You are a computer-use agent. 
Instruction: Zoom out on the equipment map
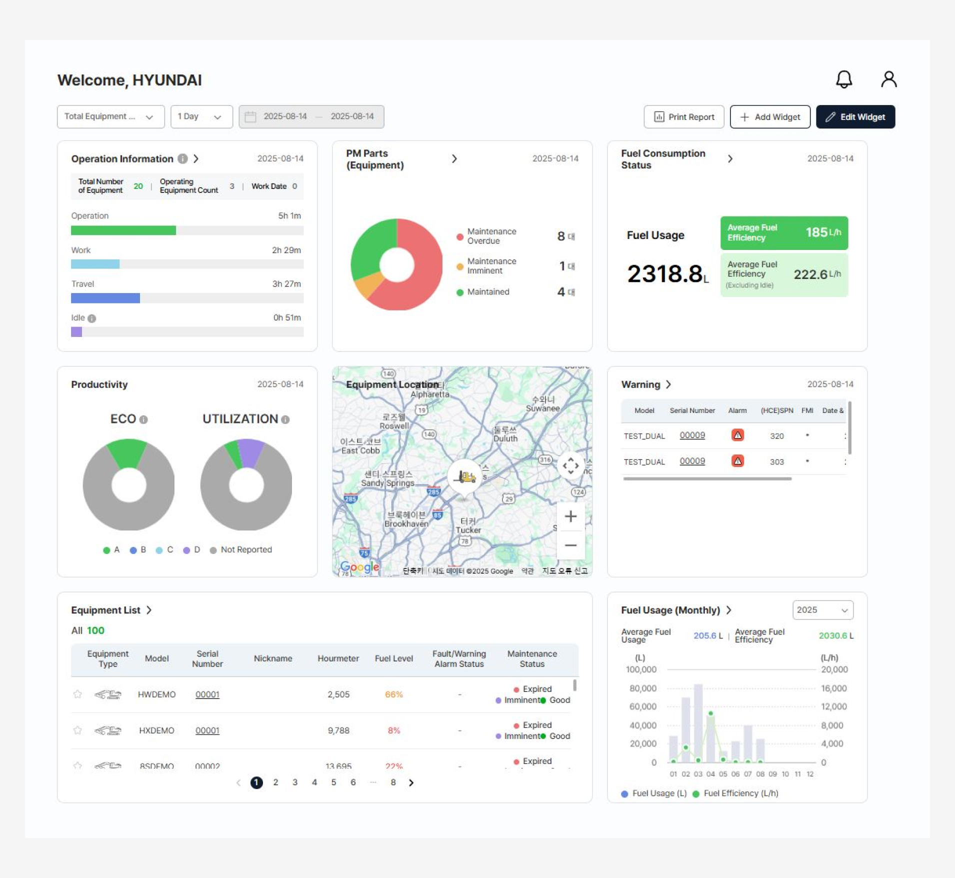point(570,545)
